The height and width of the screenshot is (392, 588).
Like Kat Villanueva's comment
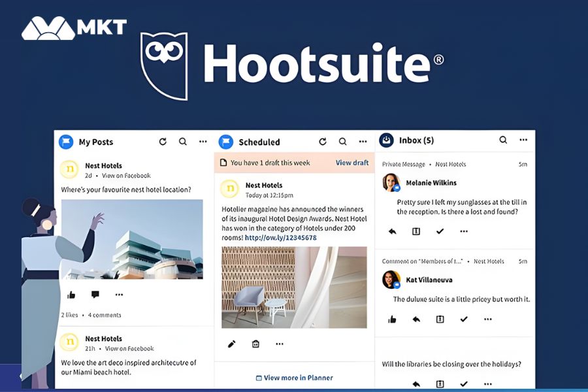coord(392,319)
